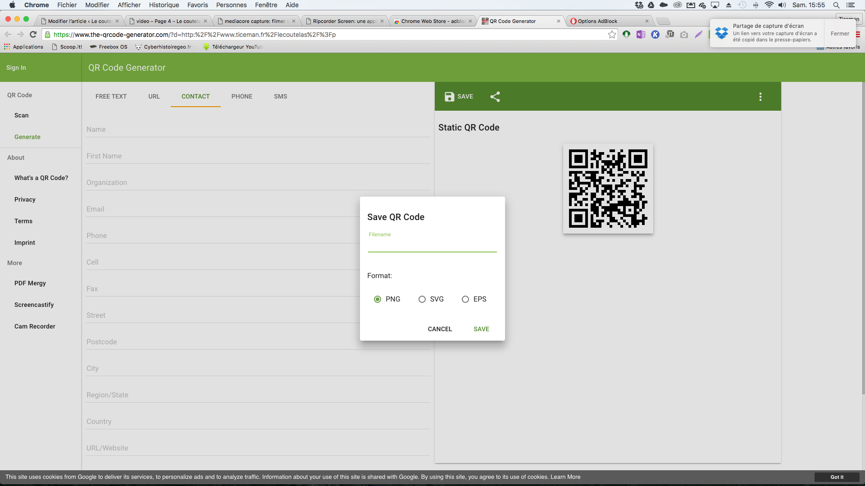Click SAVE in the Save QR Code dialog
This screenshot has height=486, width=865.
pyautogui.click(x=481, y=329)
